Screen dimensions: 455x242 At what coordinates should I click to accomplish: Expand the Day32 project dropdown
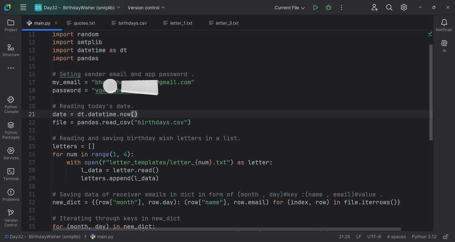pyautogui.click(x=77, y=7)
